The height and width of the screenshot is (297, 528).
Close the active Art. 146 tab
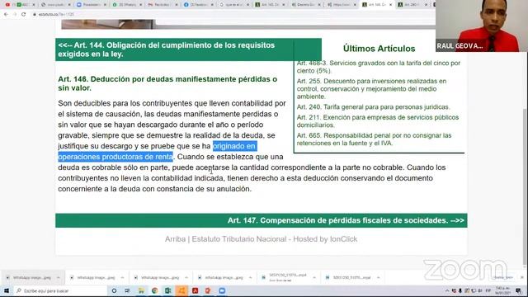(390, 5)
